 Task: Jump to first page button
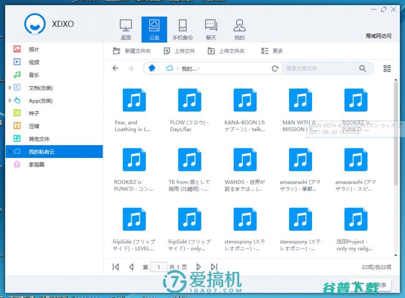pyautogui.click(x=116, y=267)
